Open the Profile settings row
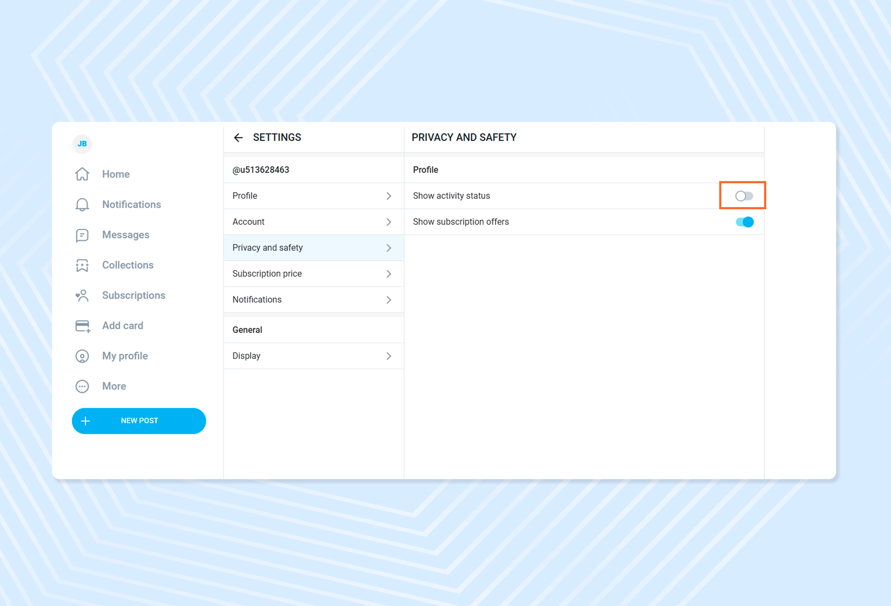The height and width of the screenshot is (606, 891). point(314,196)
